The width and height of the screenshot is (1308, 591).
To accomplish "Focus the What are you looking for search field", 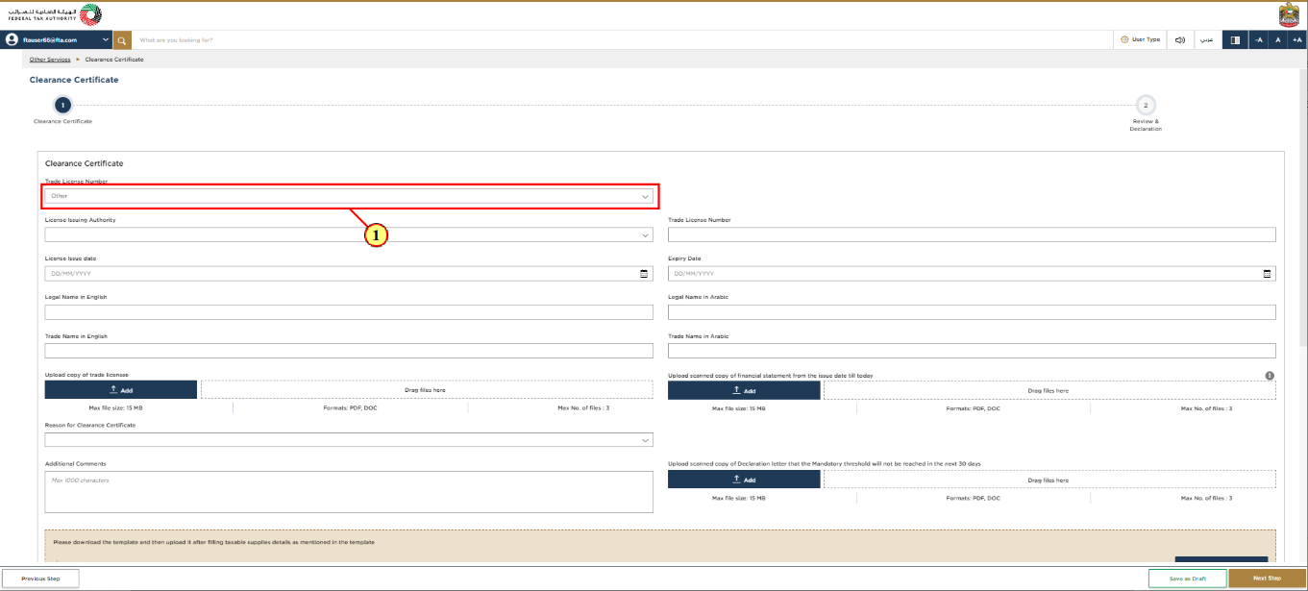I will 623,40.
